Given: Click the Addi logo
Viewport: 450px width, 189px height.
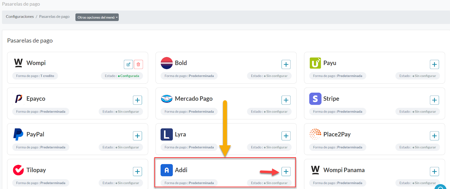Looking at the screenshot, I should [x=166, y=170].
